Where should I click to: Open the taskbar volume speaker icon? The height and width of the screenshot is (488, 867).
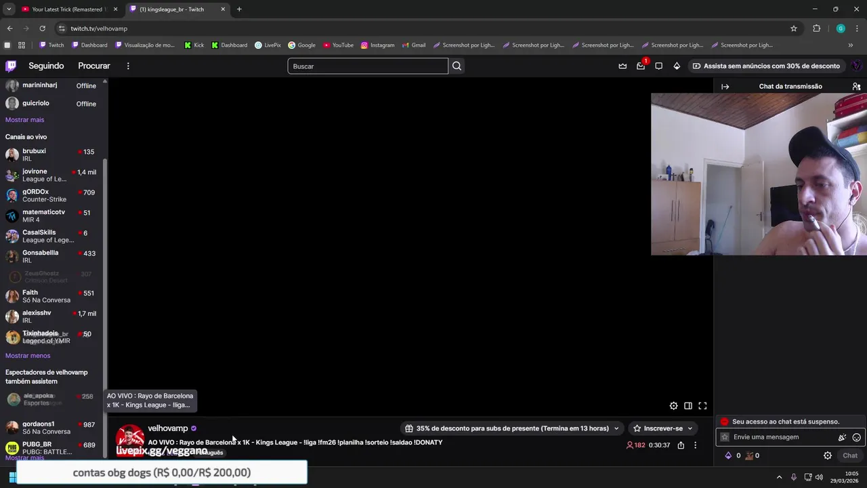click(x=819, y=477)
